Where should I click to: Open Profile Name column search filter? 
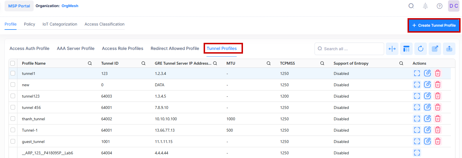click(90, 63)
